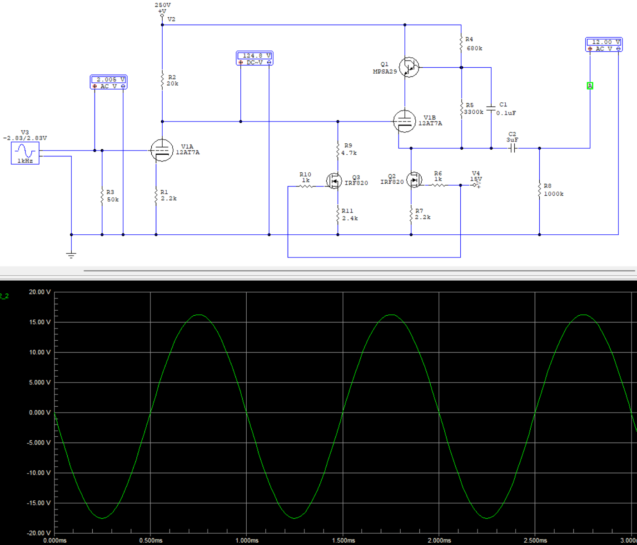Select the R5 3300k resistor

(461, 108)
